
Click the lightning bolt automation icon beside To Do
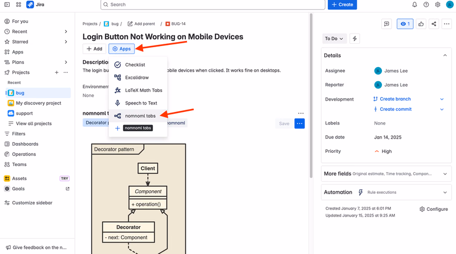coord(355,39)
